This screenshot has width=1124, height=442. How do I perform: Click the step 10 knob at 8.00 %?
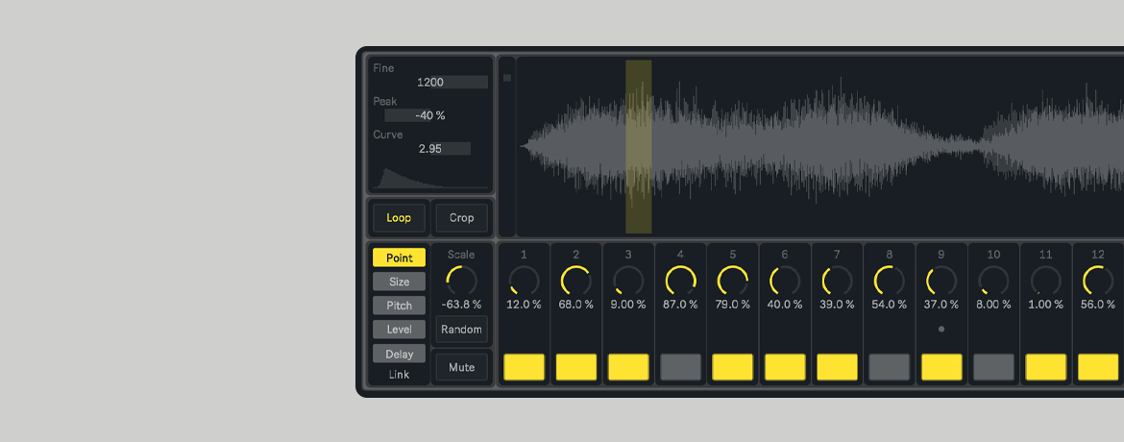coord(993,281)
